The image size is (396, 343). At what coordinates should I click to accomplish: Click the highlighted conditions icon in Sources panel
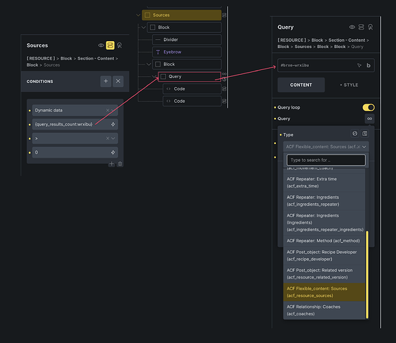tap(110, 45)
